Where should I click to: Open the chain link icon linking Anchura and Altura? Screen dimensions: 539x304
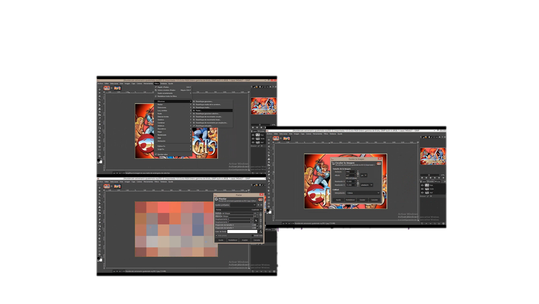358,173
